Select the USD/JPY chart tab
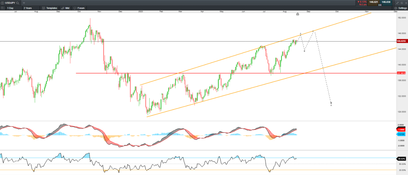The width and height of the screenshot is (408, 175). coord(10,3)
